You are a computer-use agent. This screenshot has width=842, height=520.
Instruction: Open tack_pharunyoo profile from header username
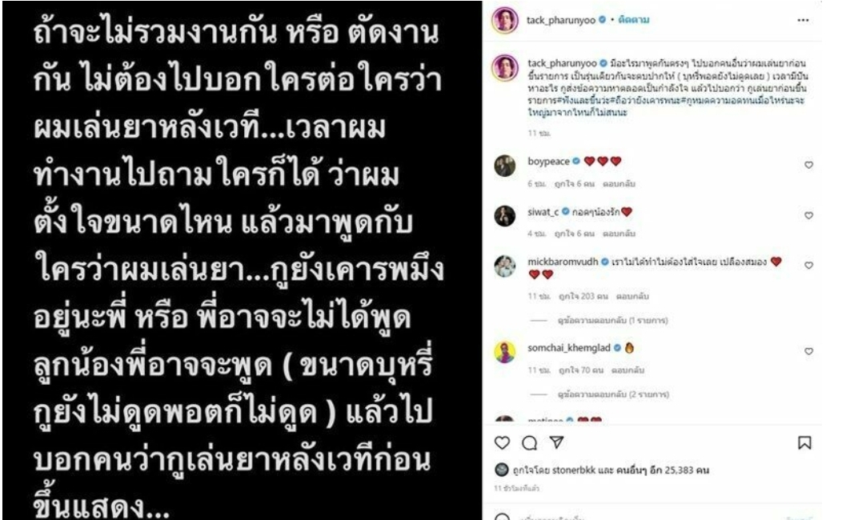pos(560,20)
